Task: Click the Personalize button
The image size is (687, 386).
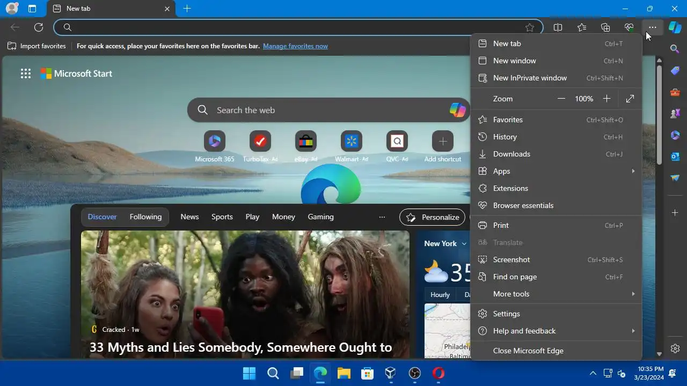Action: coord(433,217)
